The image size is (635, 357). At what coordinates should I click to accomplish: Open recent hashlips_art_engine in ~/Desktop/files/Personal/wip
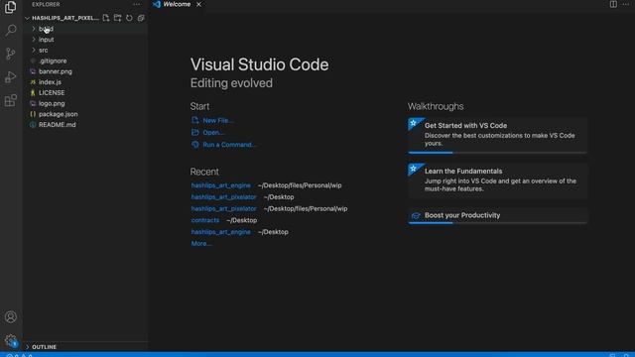coord(220,185)
